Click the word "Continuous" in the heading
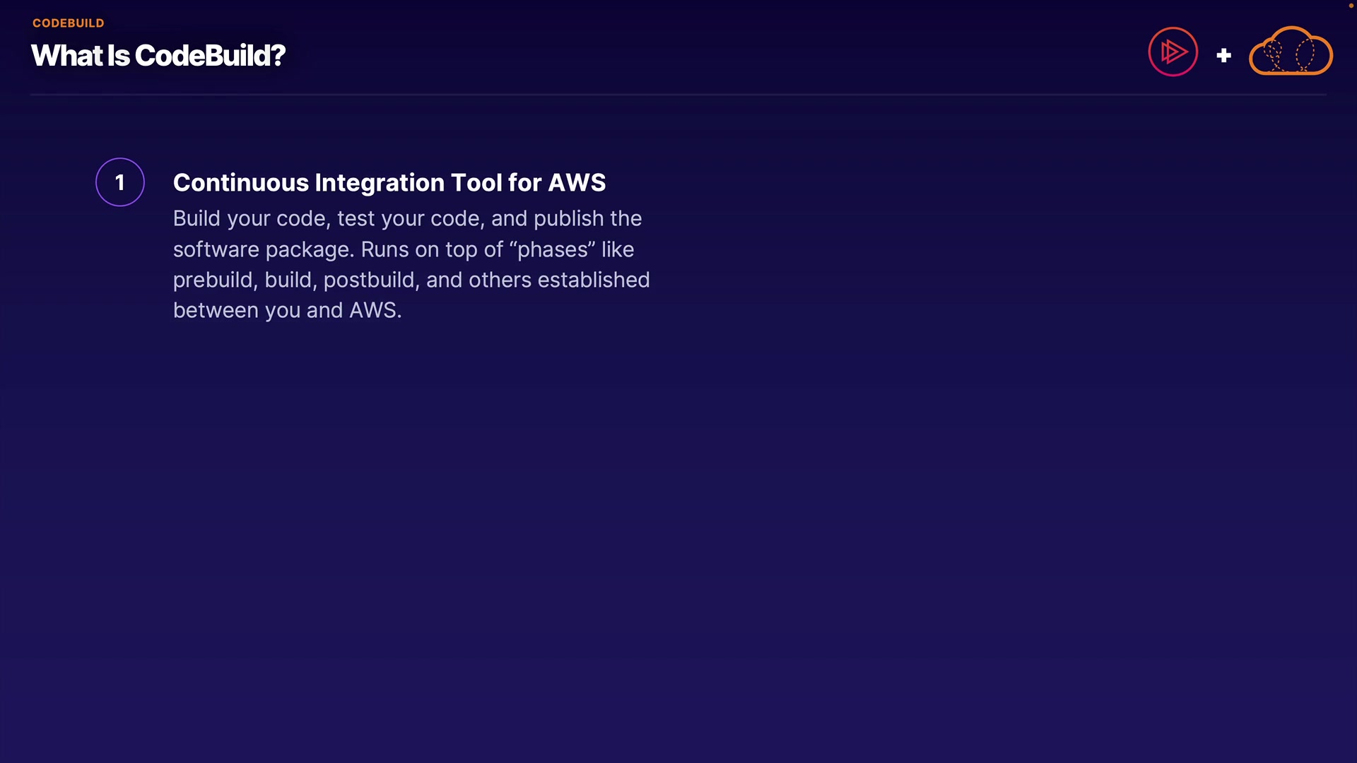This screenshot has width=1357, height=763. pos(241,183)
